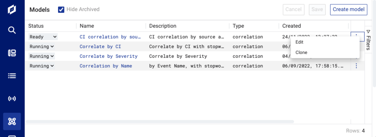The width and height of the screenshot is (376, 137).
Task: Open the broadcast signal sidebar icon
Action: (12, 99)
